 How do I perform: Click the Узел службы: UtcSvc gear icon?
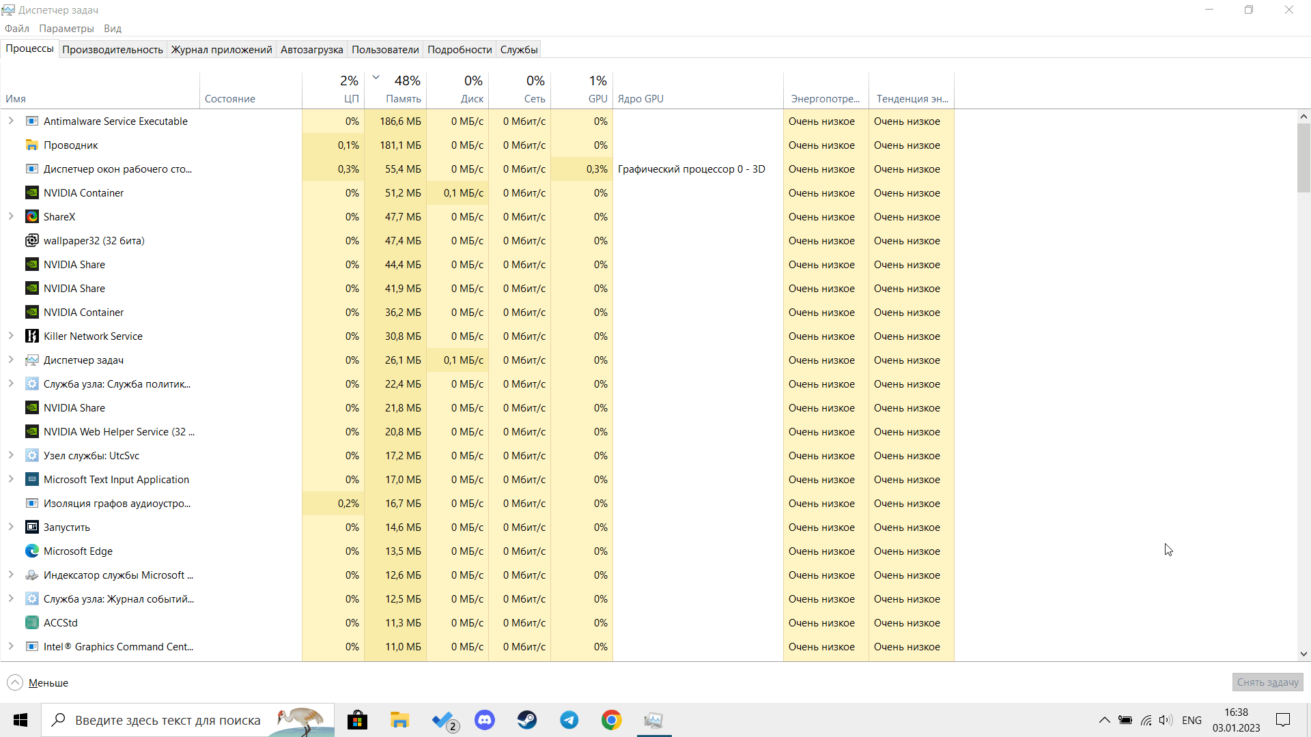pos(32,456)
